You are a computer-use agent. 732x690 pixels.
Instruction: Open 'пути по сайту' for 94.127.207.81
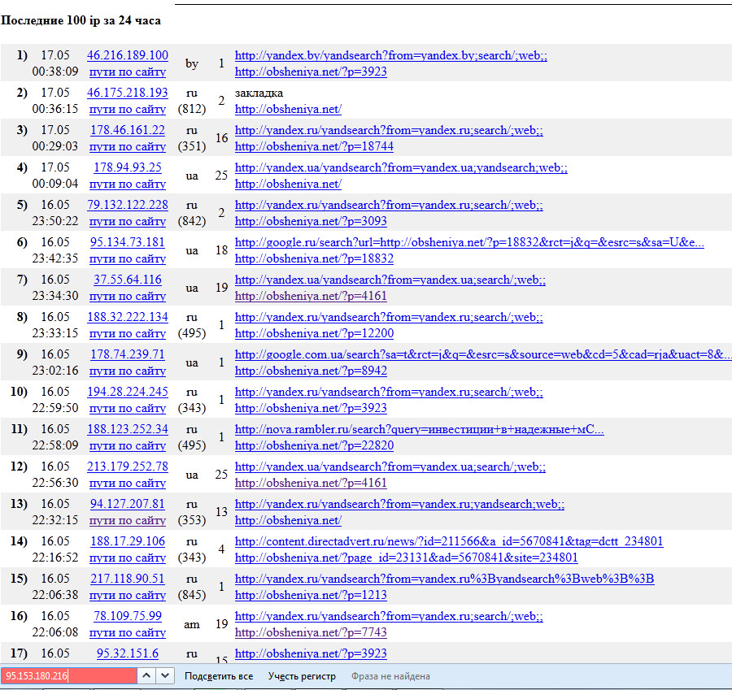[x=128, y=519]
